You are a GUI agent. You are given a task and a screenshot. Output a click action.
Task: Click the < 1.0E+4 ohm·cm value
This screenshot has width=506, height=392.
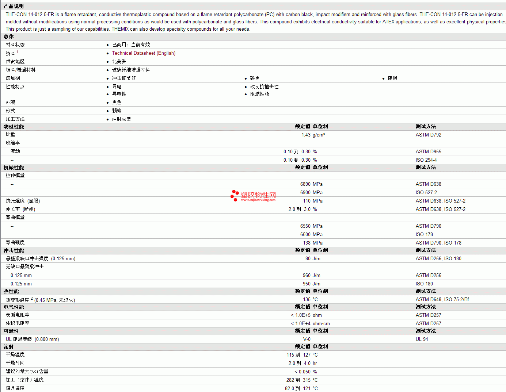click(x=310, y=324)
